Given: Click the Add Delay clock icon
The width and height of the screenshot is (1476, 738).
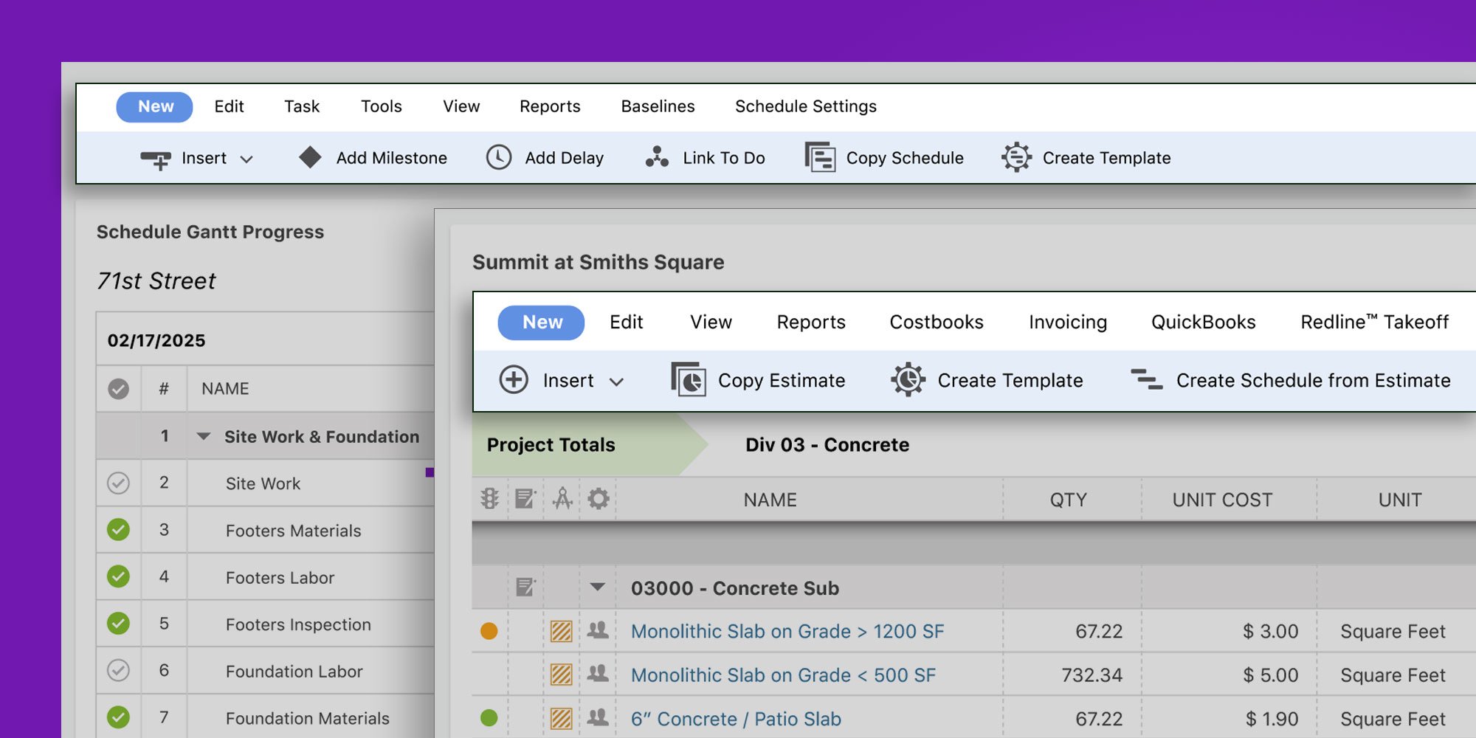Looking at the screenshot, I should (498, 157).
